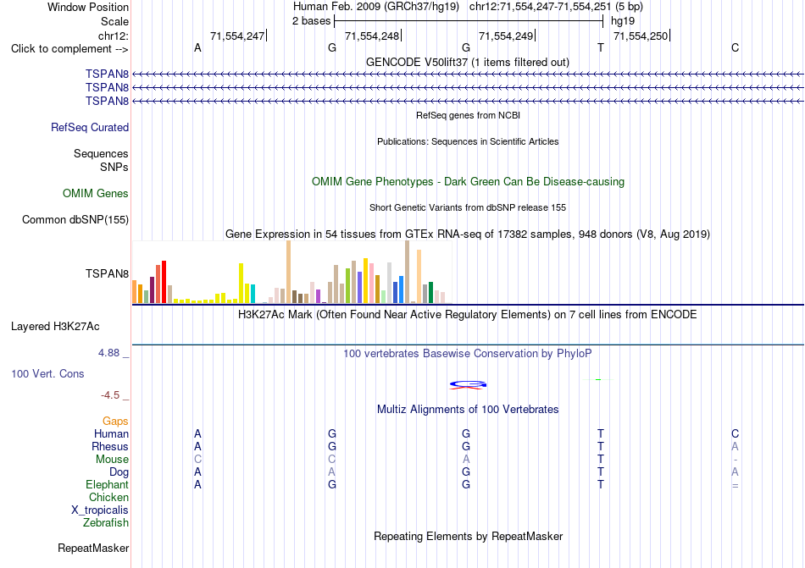Click the PhyloP upper limit 4.88
This screenshot has width=805, height=568.
pyautogui.click(x=108, y=353)
